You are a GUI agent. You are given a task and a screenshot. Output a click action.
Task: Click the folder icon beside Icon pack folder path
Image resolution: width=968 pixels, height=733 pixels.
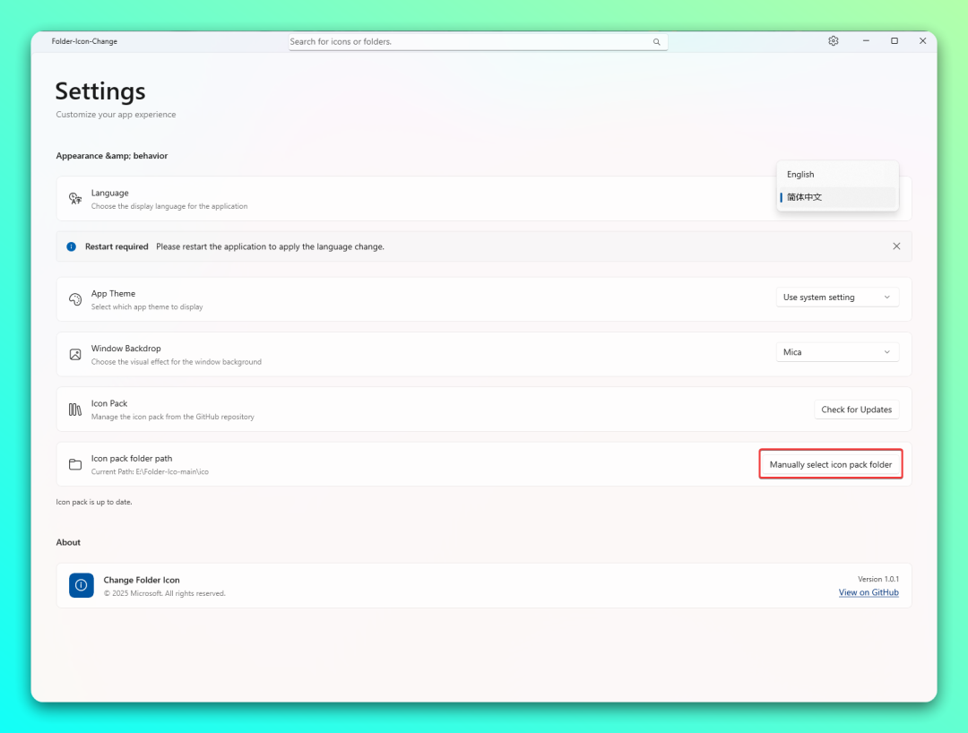click(x=75, y=464)
